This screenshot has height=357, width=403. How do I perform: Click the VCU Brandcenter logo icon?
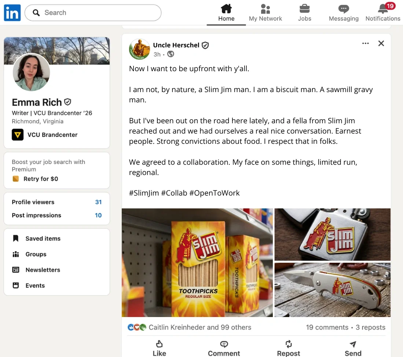18,135
